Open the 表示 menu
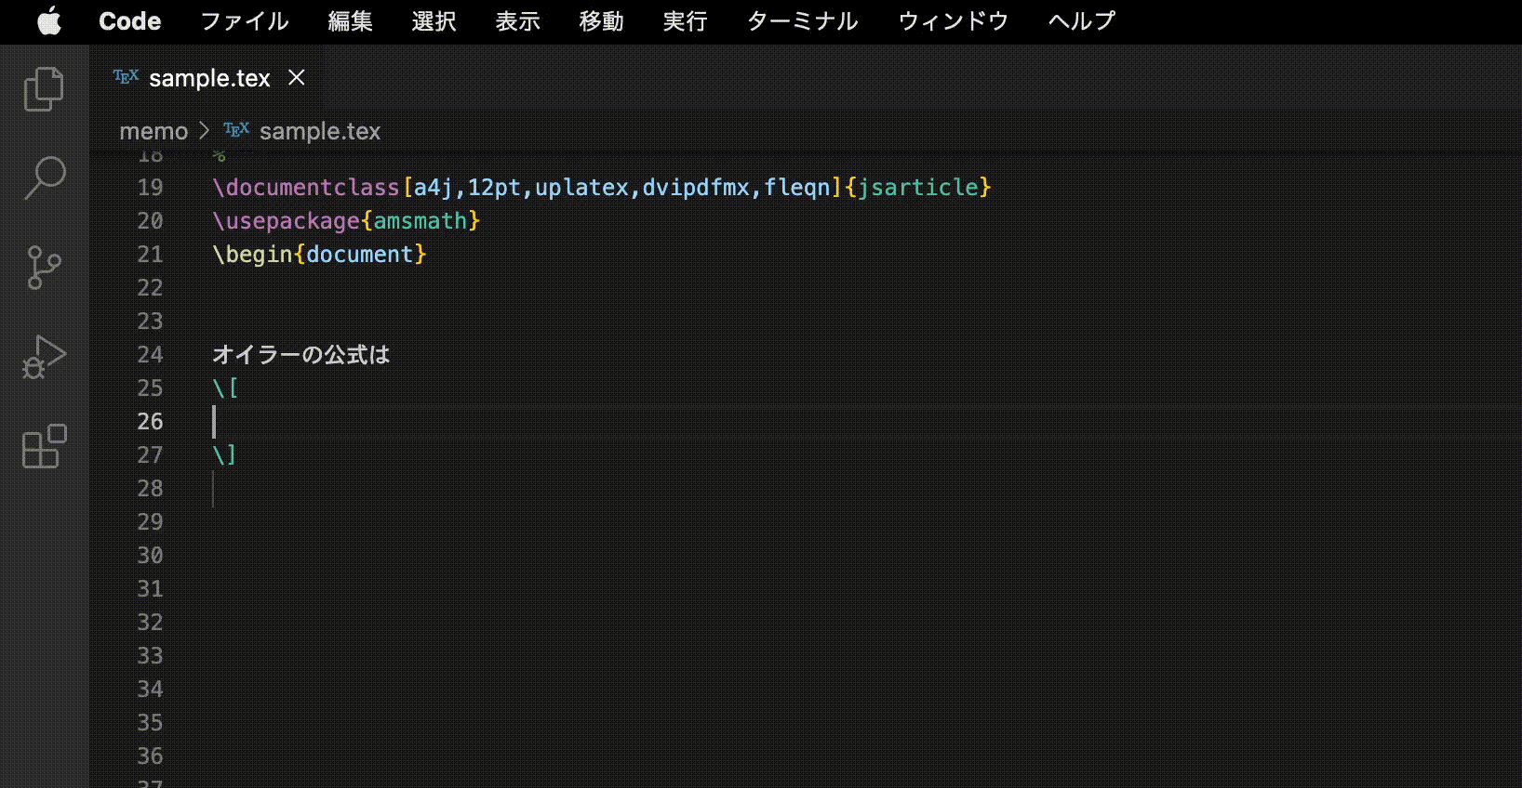 [x=517, y=20]
